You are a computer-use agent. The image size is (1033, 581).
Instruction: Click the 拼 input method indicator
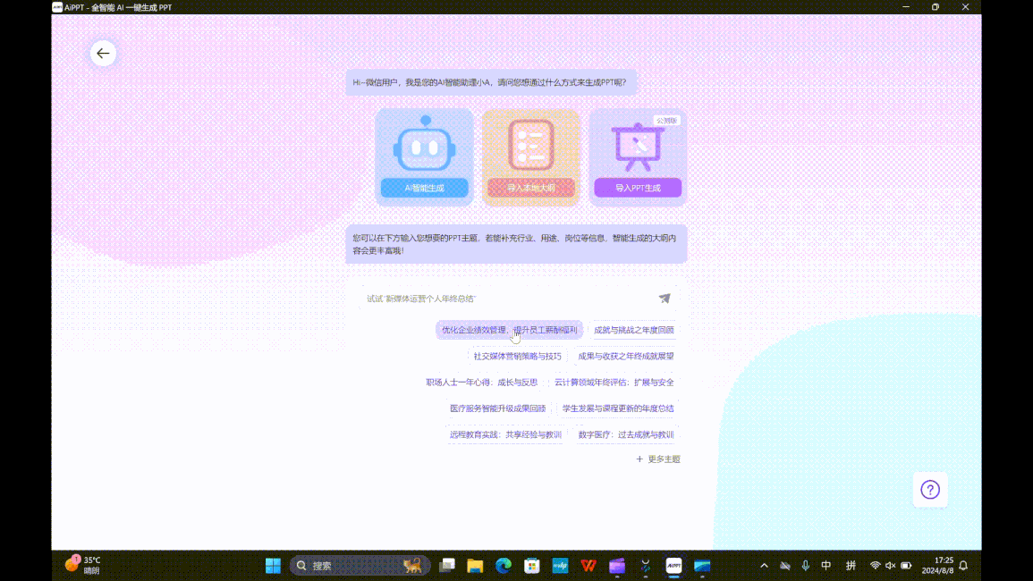tap(851, 565)
